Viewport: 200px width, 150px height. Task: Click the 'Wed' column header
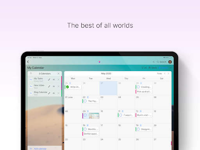coord(108,79)
